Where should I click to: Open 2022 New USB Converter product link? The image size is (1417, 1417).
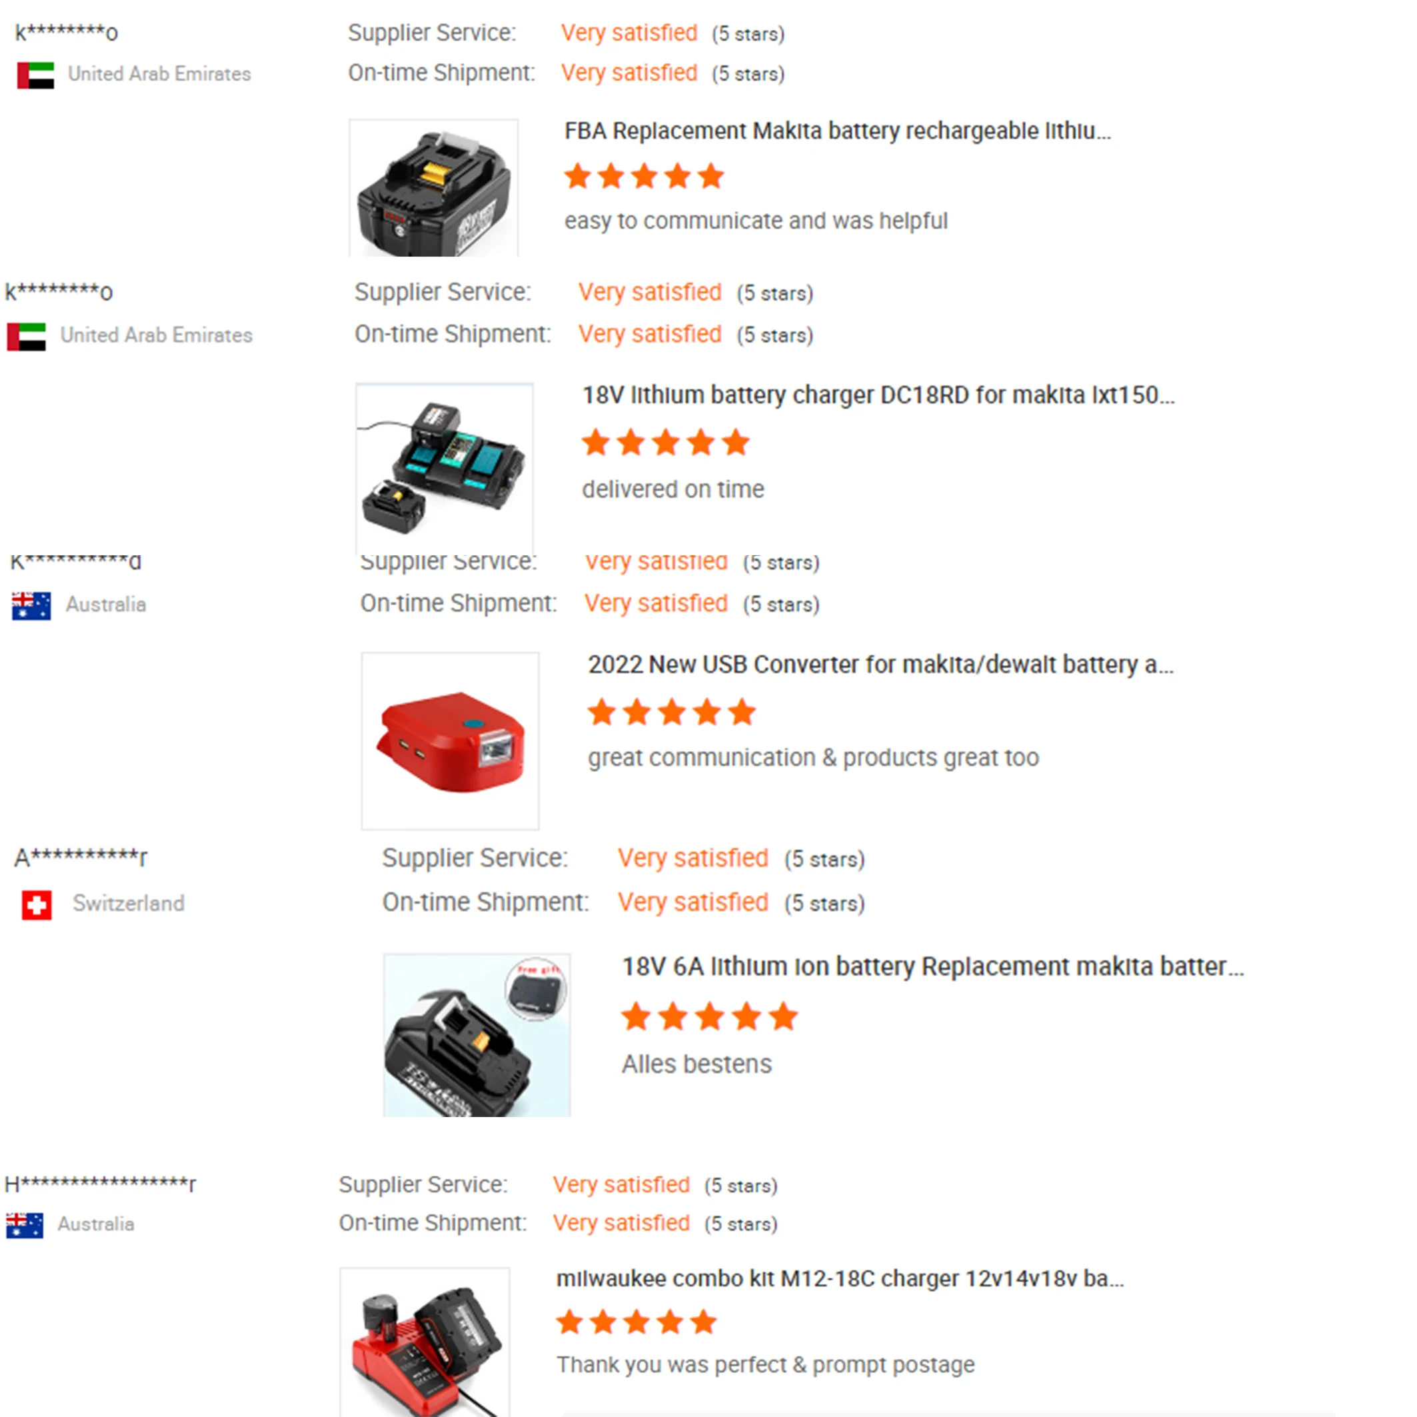(x=881, y=665)
